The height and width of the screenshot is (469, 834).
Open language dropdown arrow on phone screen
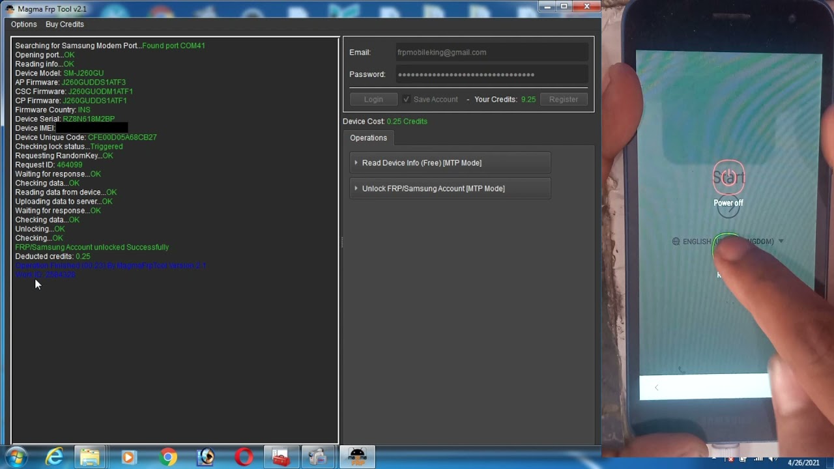[781, 241]
